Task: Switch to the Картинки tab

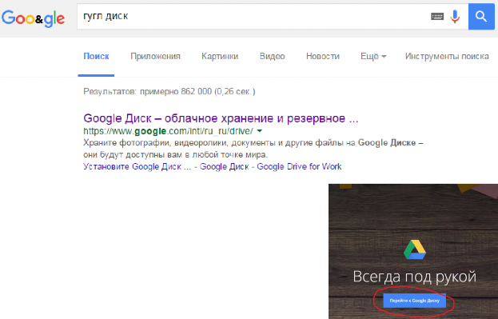Action: 220,56
